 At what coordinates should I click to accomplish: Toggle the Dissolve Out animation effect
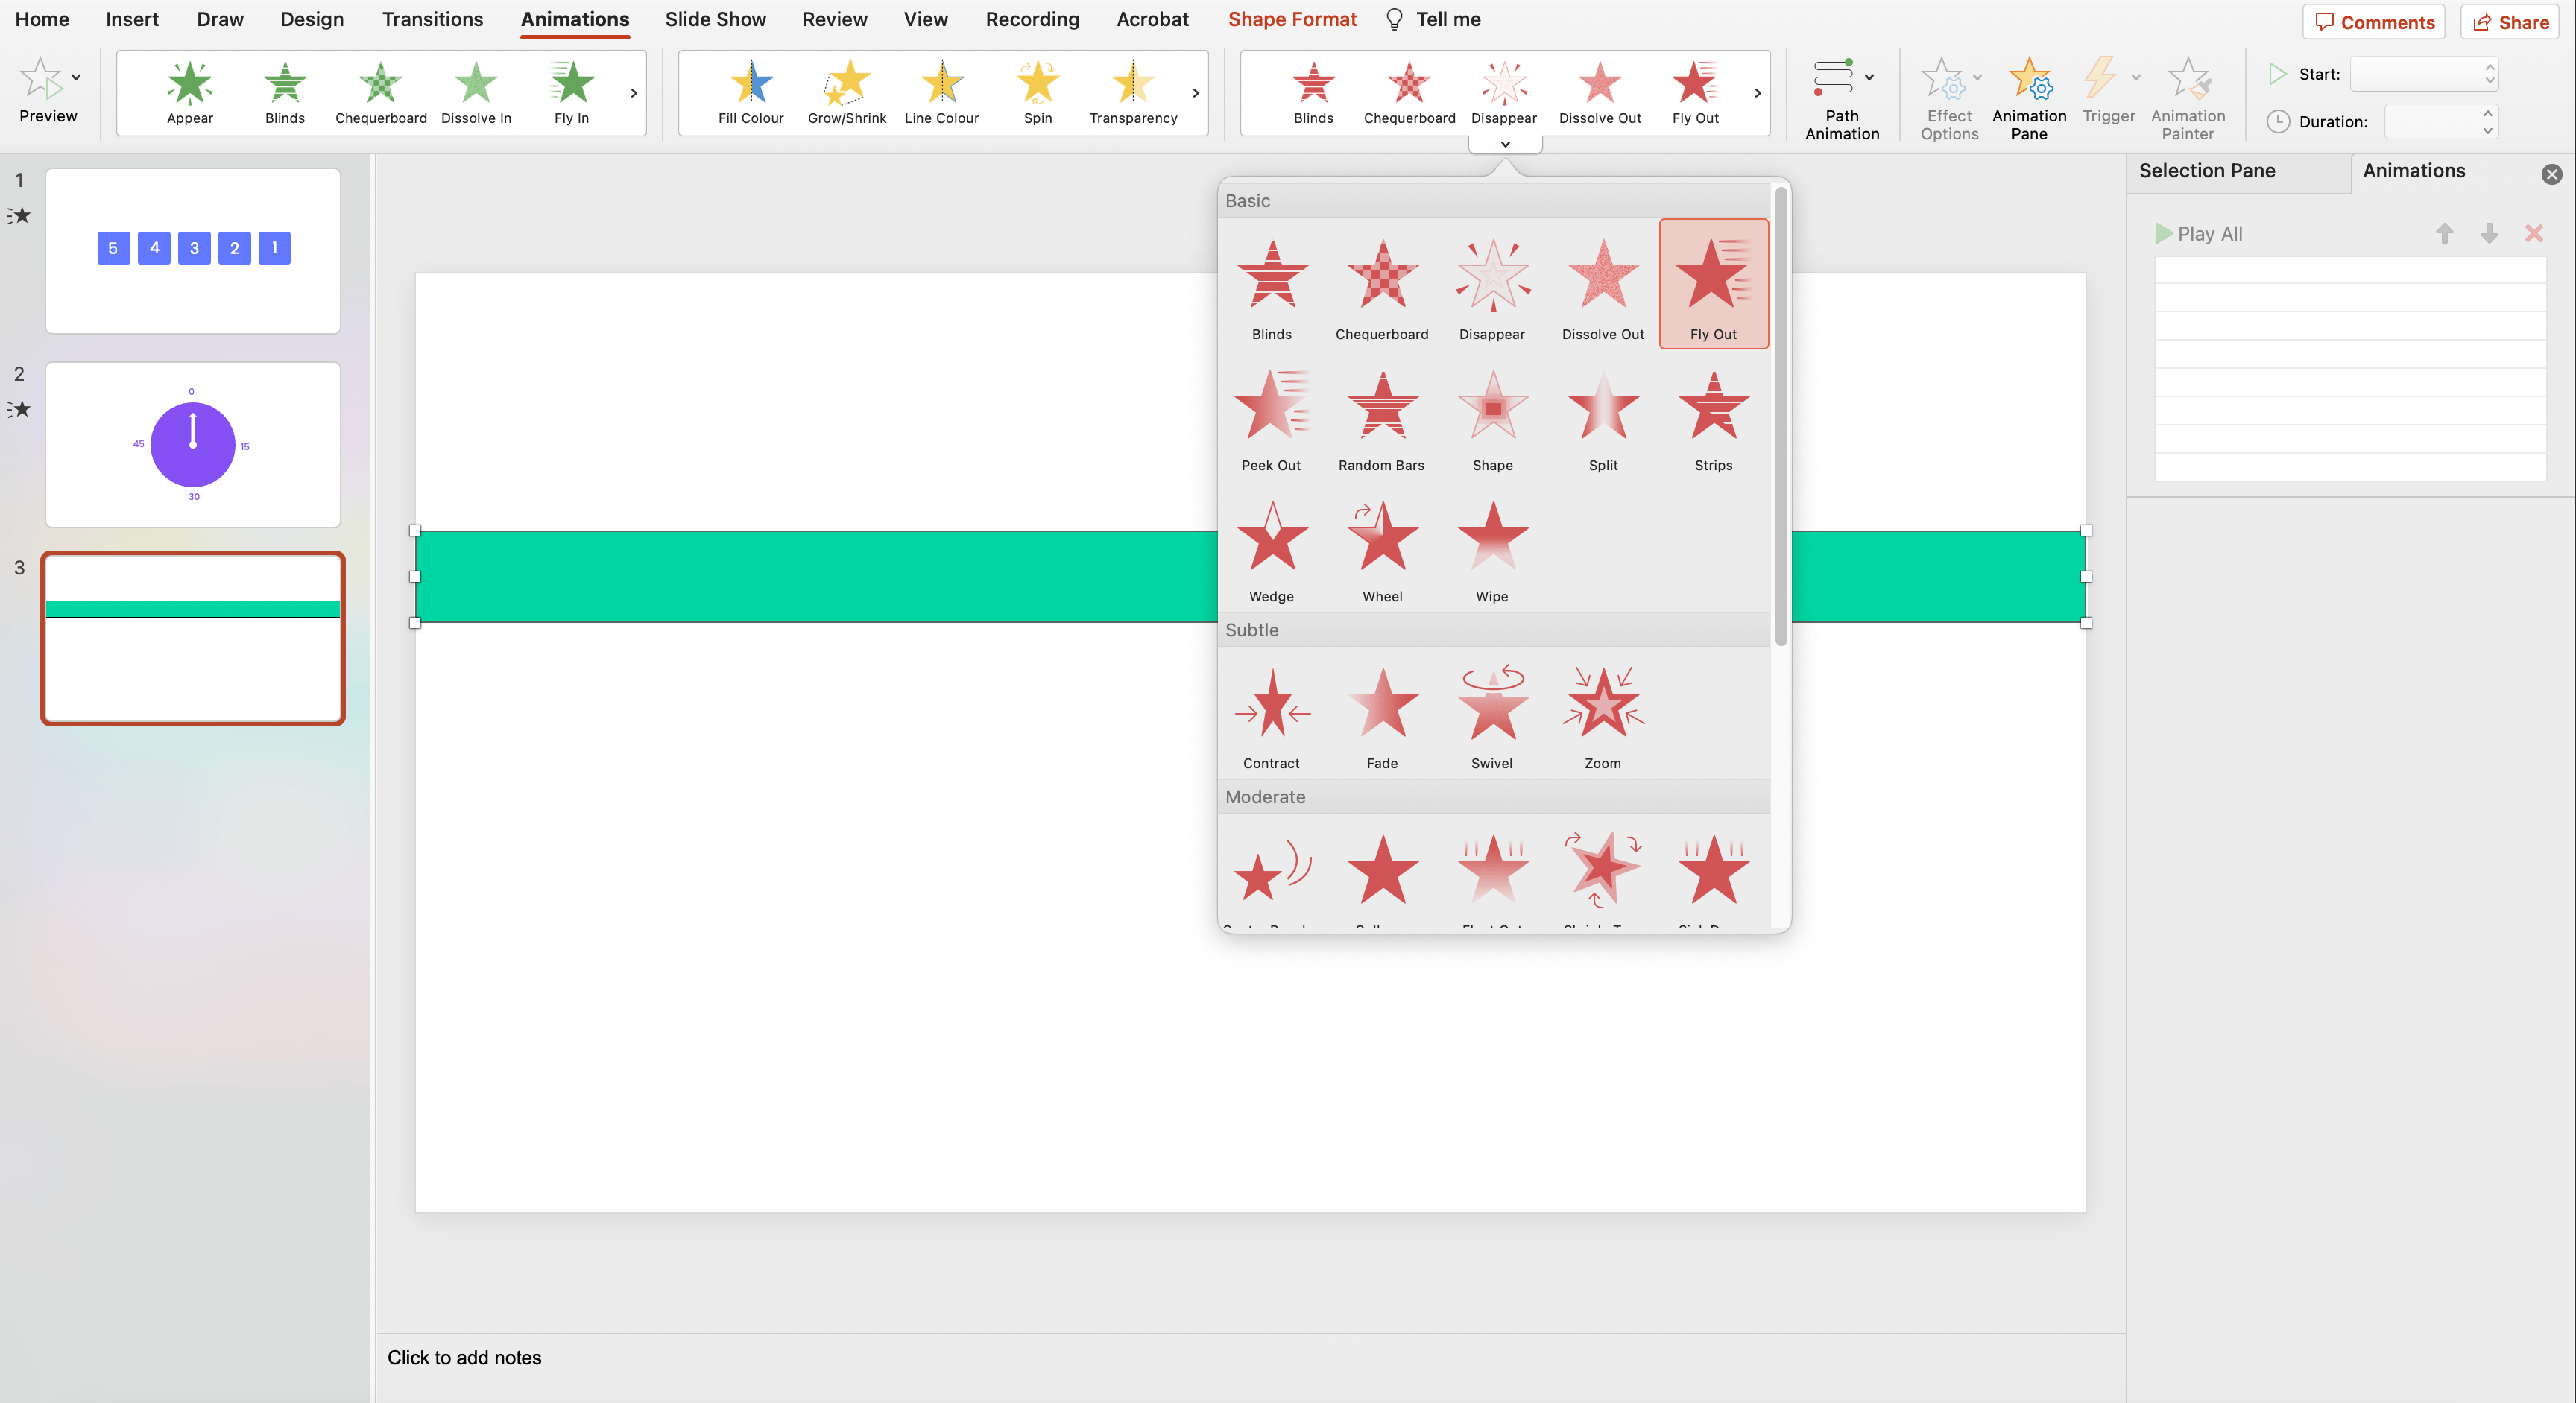click(1602, 282)
